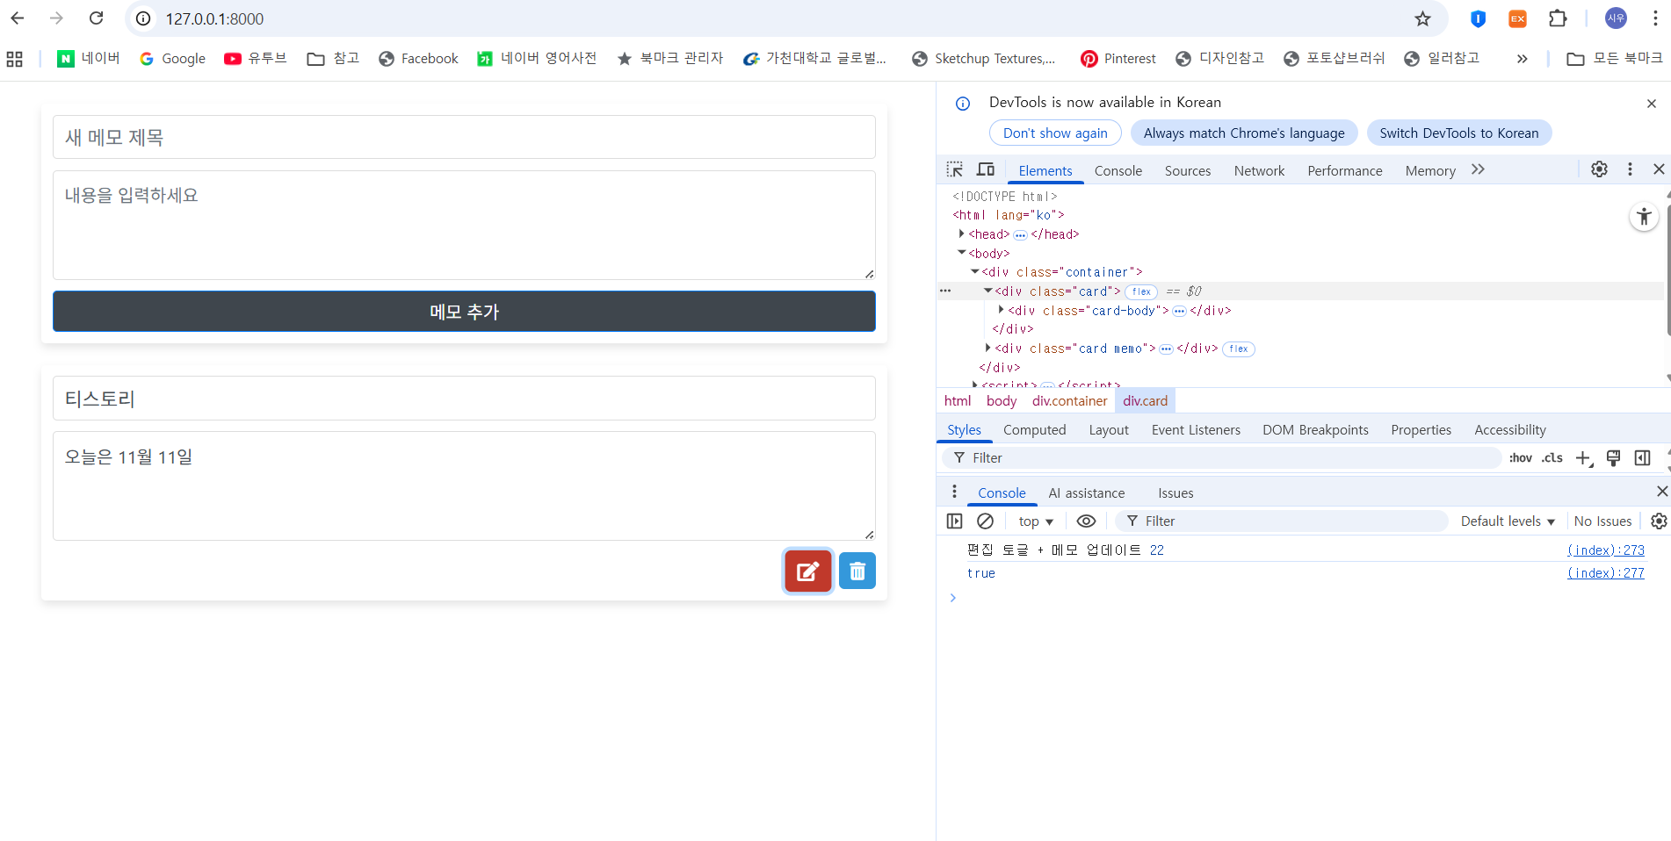Open the Bitwarden shield extension icon

point(1478,18)
